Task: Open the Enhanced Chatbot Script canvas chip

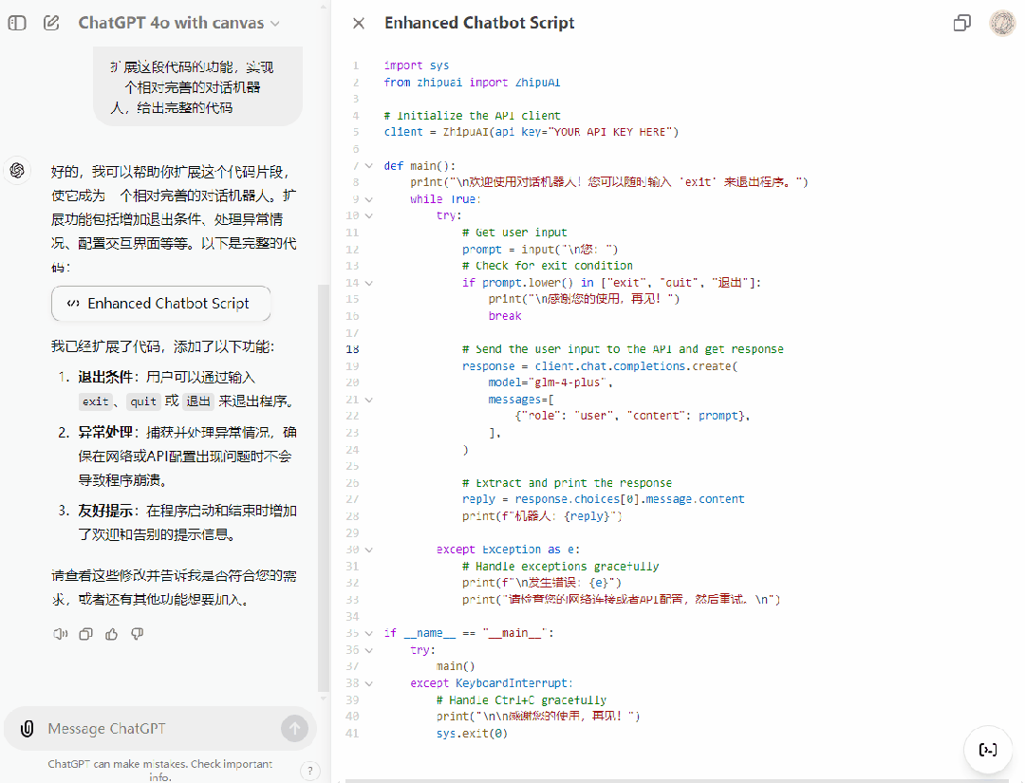Action: pyautogui.click(x=160, y=304)
